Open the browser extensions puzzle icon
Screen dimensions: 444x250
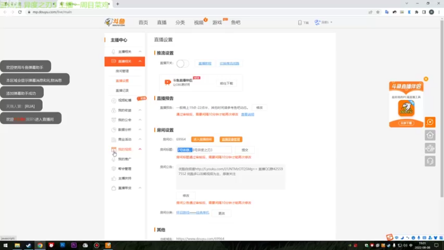pos(417,12)
